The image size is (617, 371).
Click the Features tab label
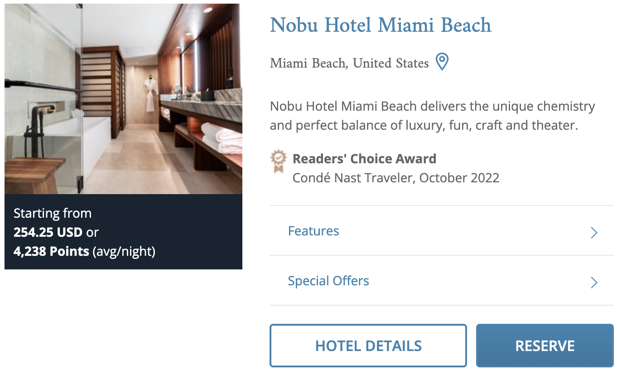tap(313, 231)
